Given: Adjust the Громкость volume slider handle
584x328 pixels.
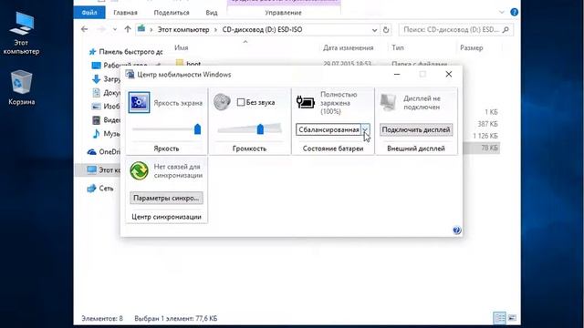Looking at the screenshot, I should (260, 129).
